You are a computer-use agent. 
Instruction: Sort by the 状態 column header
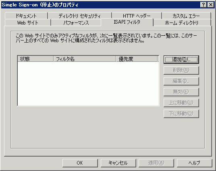35,59
